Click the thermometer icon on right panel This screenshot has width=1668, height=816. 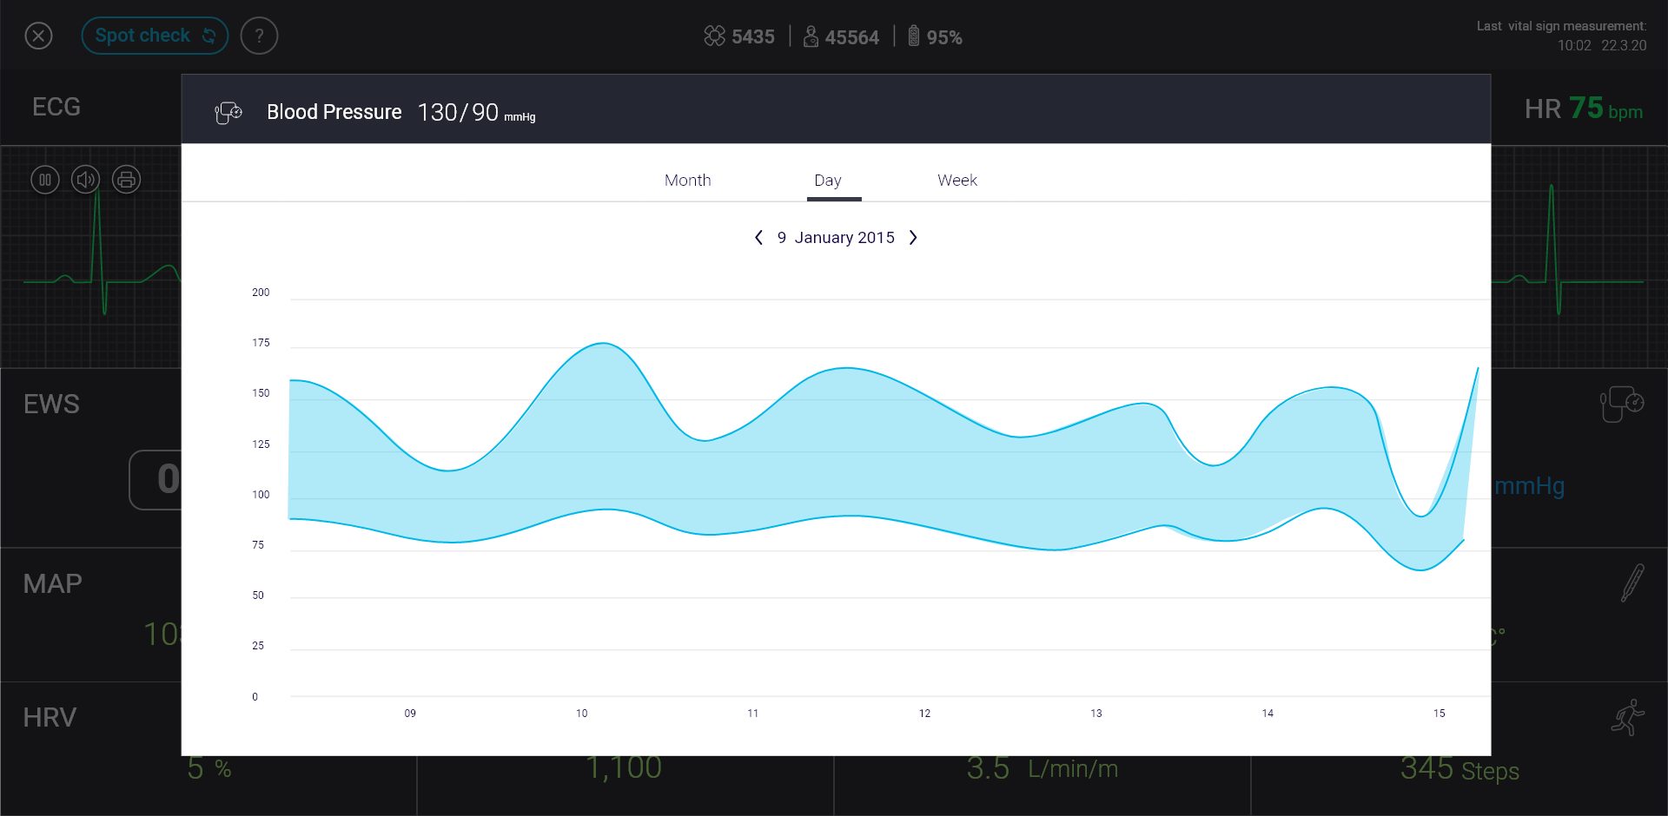click(x=1632, y=582)
